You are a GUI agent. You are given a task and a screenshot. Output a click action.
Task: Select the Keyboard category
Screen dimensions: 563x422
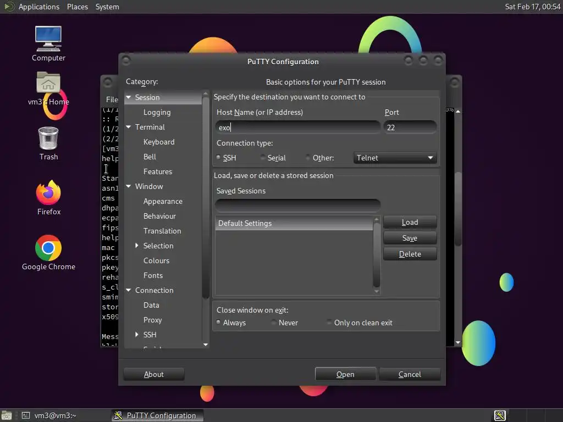[159, 142]
